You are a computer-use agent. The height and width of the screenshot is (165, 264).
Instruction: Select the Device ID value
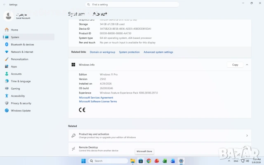125,28
